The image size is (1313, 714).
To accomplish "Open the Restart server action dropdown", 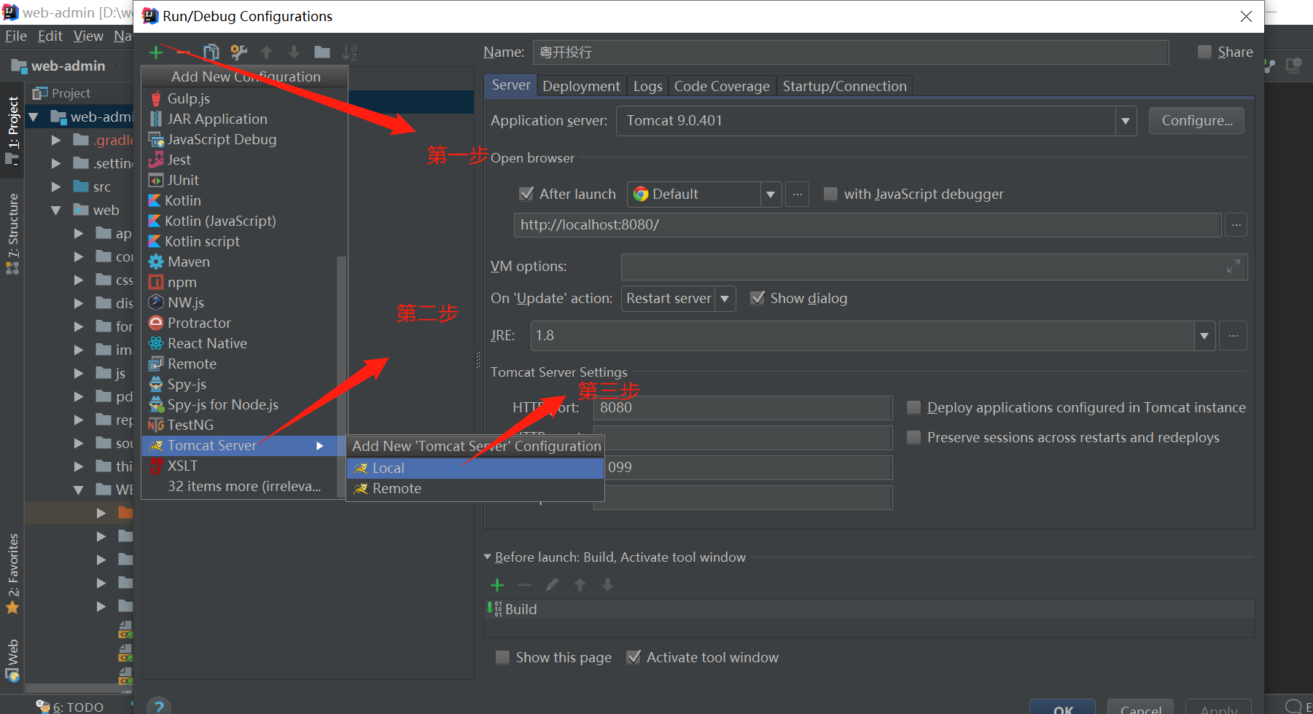I will pyautogui.click(x=725, y=299).
